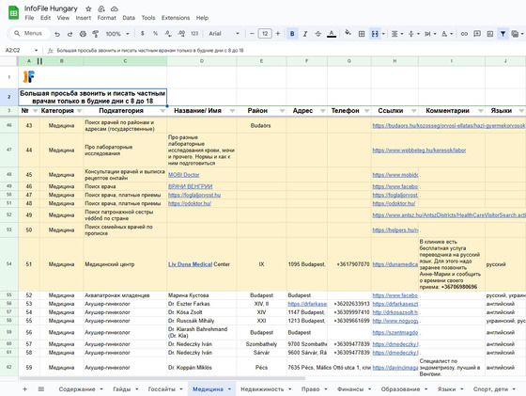Image resolution: width=526 pixels, height=396 pixels.
Task: Open the ВРАЧИ ВЕНГРИИ link
Action: coord(190,186)
